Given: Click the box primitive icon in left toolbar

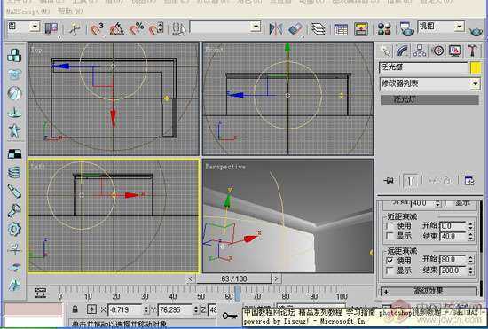Looking at the screenshot, I should pos(14,56).
